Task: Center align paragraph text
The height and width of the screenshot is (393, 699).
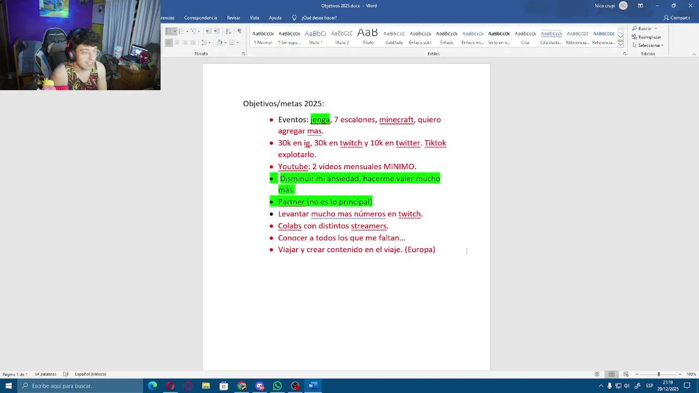Action: [x=177, y=43]
